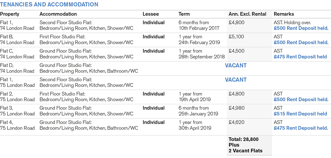This screenshot has height=158, width=331.
Task: Click the VACANT label for Flat D
Action: (236, 66)
